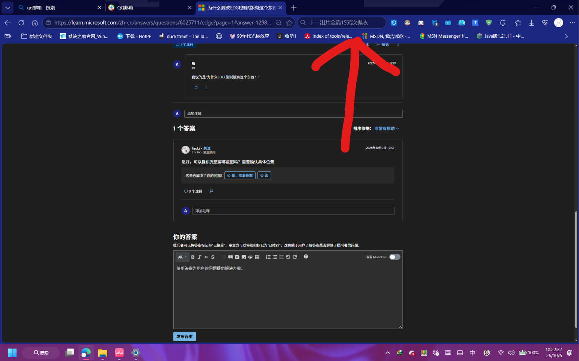Apply italic formatting in answer editor
The width and height of the screenshot is (579, 361).
click(x=199, y=257)
